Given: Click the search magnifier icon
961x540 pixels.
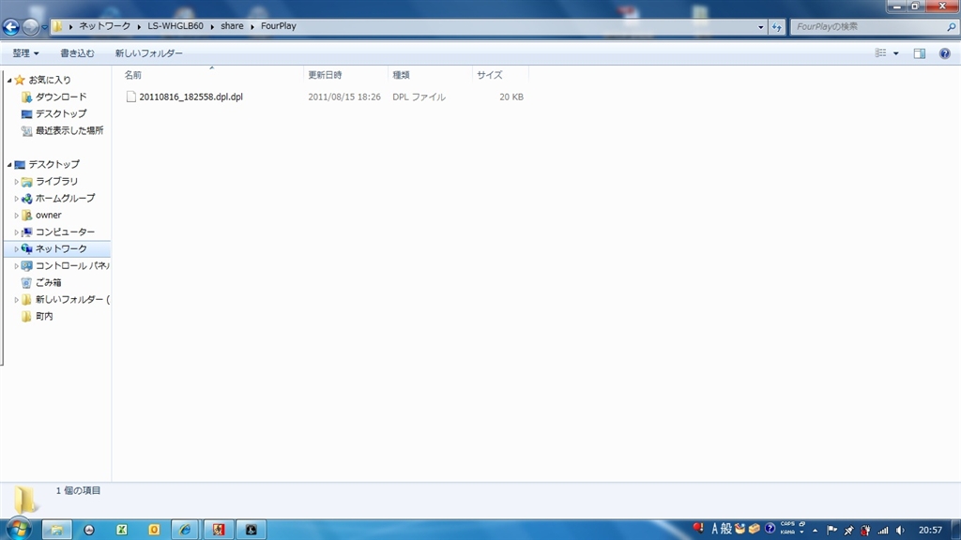Looking at the screenshot, I should pos(952,27).
